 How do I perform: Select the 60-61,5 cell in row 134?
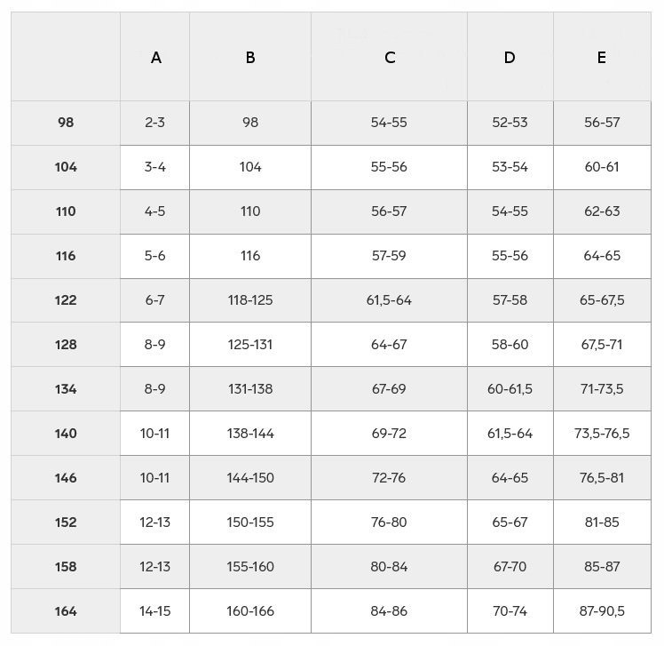coord(510,389)
